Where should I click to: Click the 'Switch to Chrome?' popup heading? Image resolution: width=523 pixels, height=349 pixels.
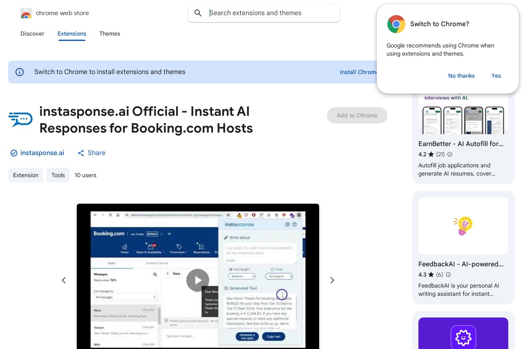click(x=440, y=24)
